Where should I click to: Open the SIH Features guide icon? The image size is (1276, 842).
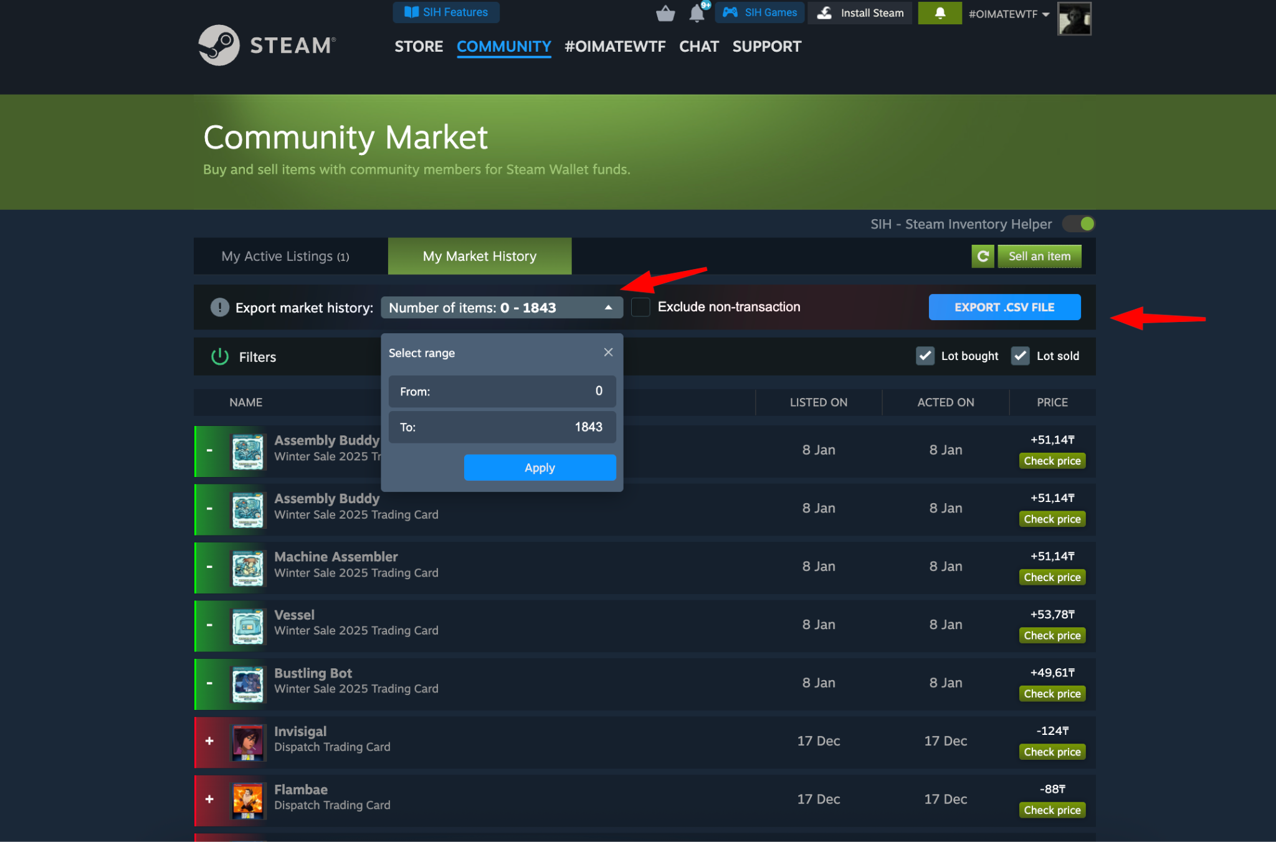411,12
